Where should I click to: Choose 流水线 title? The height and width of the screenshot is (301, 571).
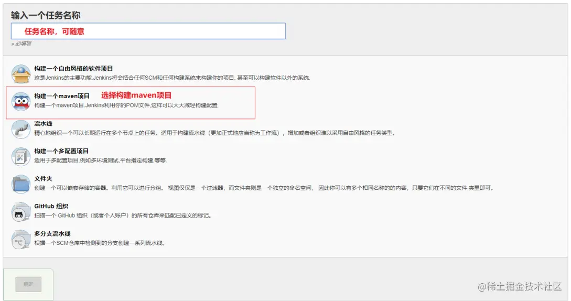44,124
